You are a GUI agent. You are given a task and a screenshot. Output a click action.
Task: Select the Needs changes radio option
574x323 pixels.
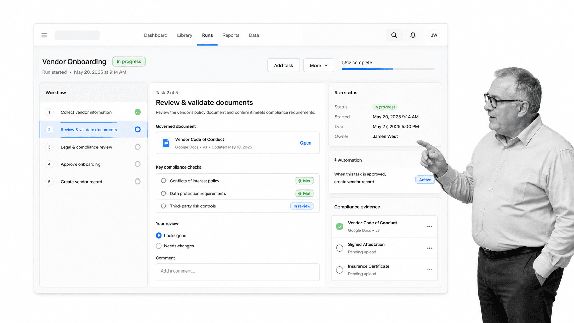[x=159, y=246]
